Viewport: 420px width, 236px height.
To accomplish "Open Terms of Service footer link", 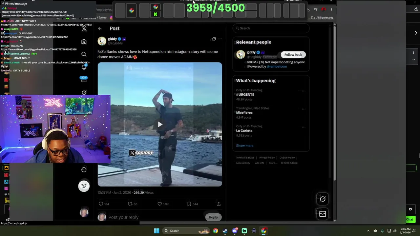I will (x=245, y=158).
